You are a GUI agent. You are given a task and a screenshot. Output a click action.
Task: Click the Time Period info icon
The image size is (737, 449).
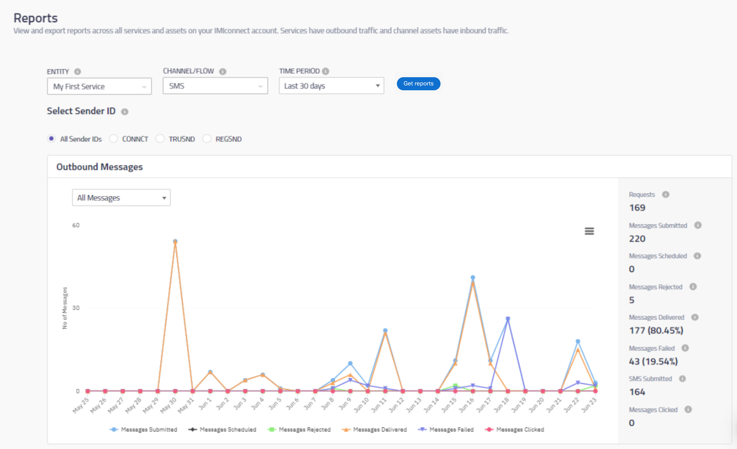click(326, 71)
